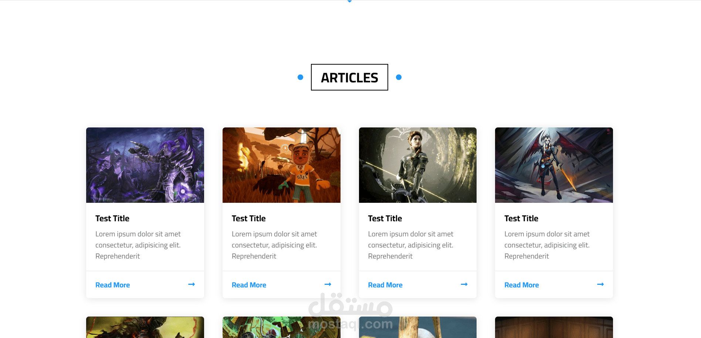Open the second-row brown wooden panel thumbnail
Viewport: 701px width, 338px height.
(x=554, y=327)
